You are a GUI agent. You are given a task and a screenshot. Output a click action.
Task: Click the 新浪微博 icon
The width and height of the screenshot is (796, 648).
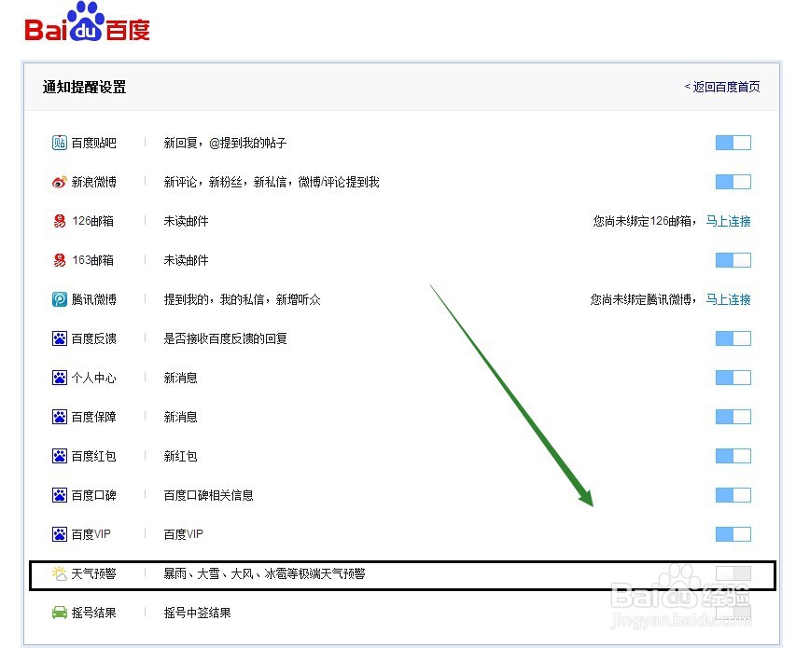[60, 182]
